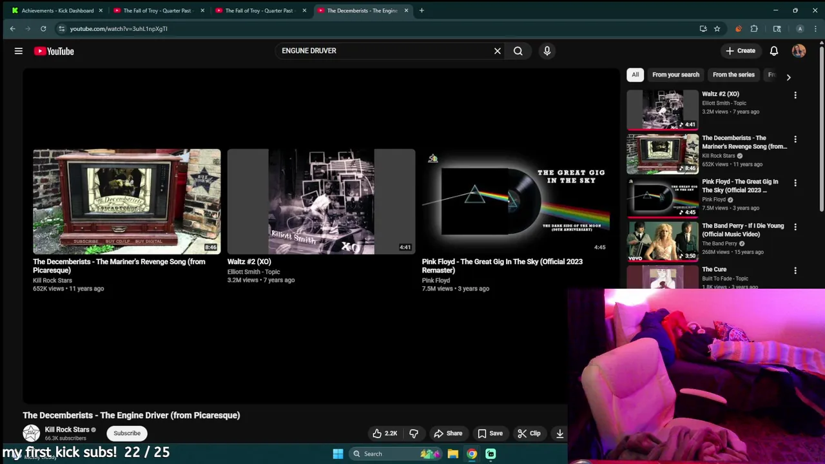
Task: Like the video with 2.2K likes
Action: (x=385, y=433)
